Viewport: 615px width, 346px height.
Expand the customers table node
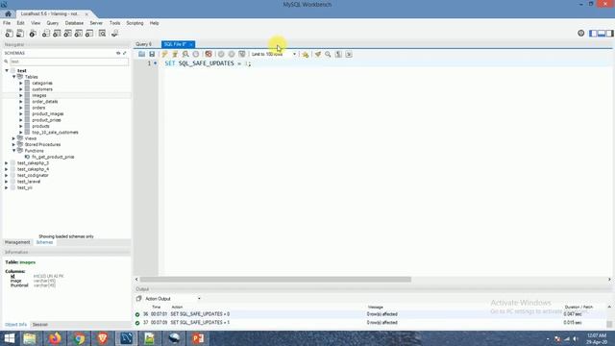(x=21, y=89)
